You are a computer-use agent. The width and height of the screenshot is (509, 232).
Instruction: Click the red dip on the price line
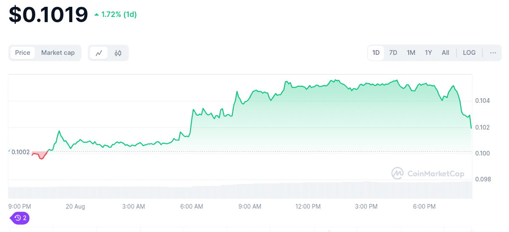coord(41,156)
